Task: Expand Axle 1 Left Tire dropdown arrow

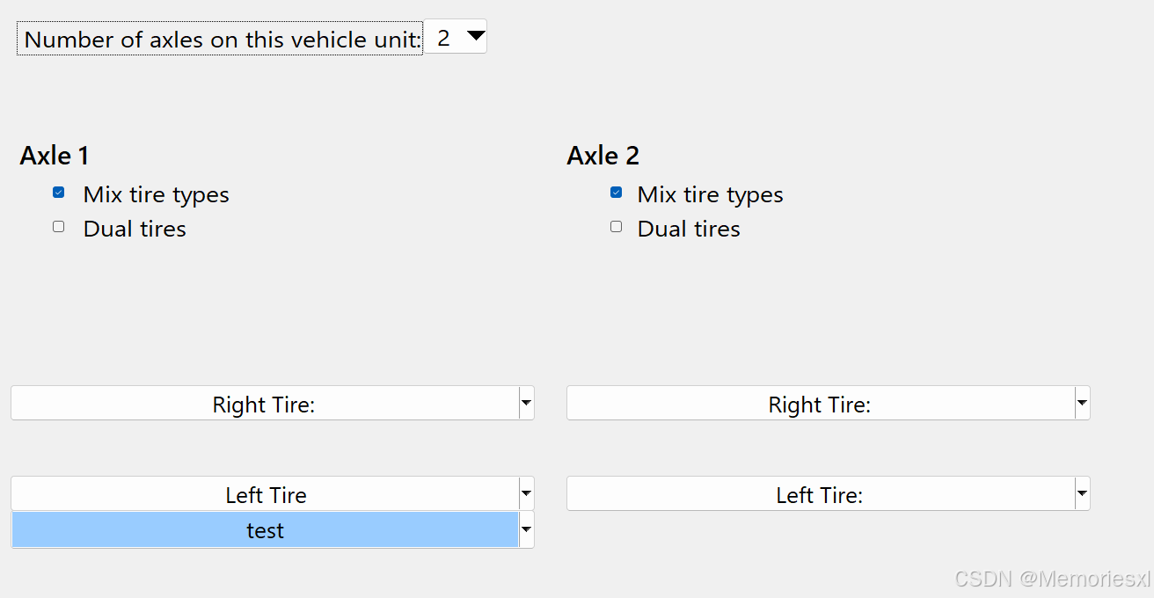Action: click(526, 494)
